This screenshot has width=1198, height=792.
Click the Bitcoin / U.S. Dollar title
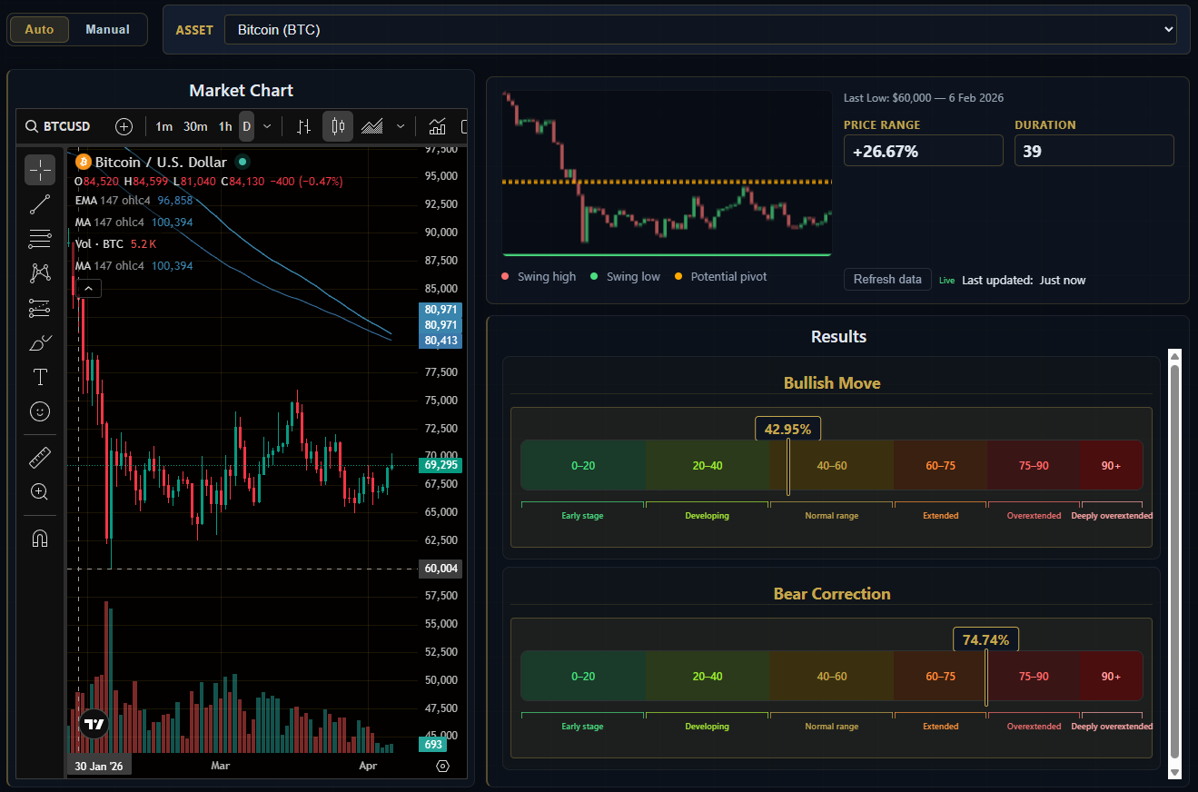161,162
